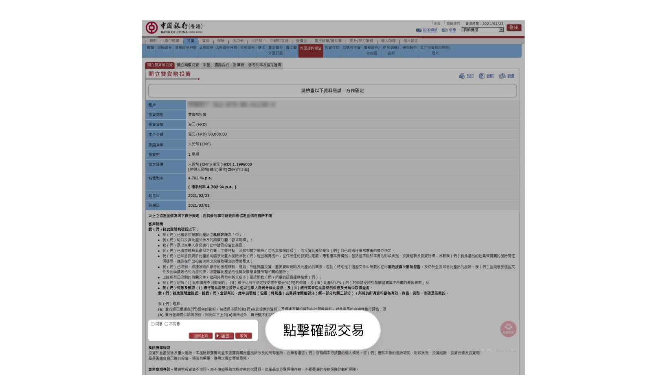Click the 說明 help question mark icon
The image size is (667, 375).
click(482, 76)
